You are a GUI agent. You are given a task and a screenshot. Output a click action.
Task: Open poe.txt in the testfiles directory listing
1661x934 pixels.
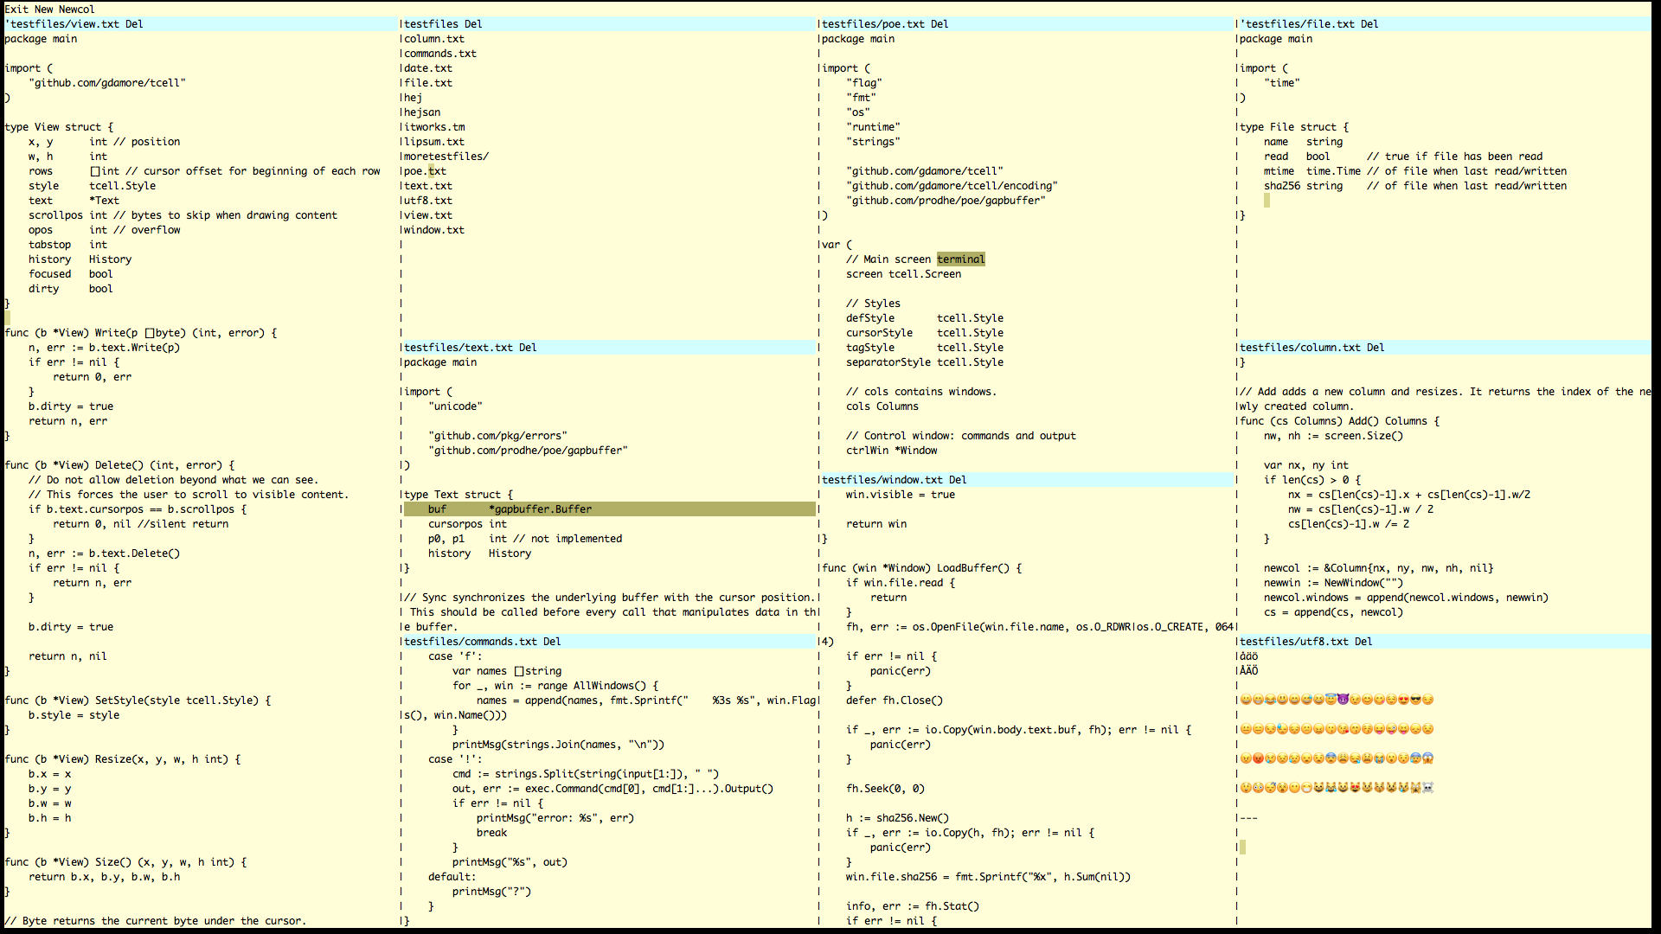pyautogui.click(x=425, y=171)
